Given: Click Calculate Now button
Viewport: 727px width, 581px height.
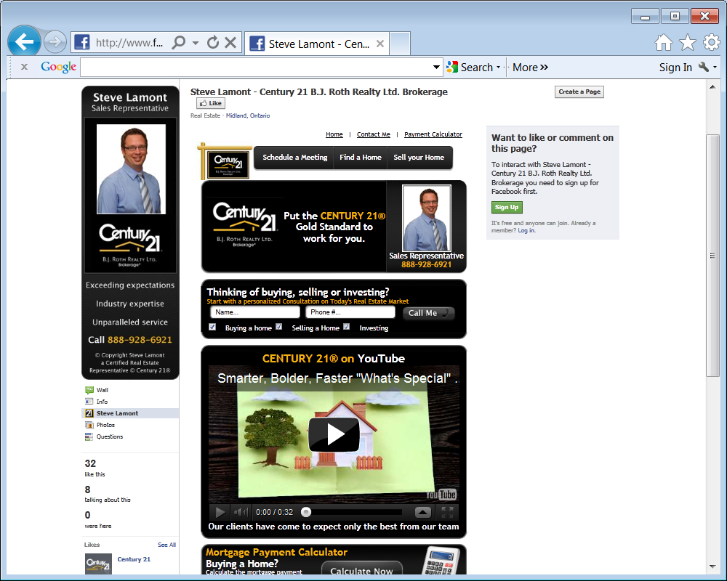Looking at the screenshot, I should pyautogui.click(x=361, y=569).
